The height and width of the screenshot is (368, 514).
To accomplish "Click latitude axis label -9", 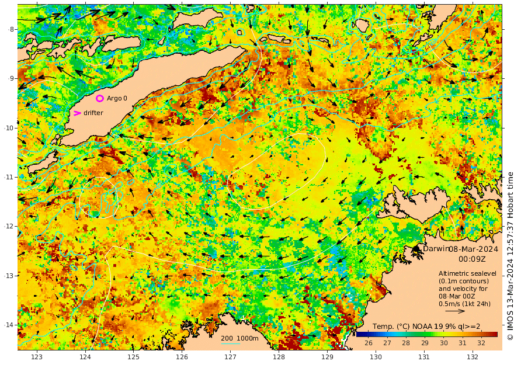I will (x=11, y=78).
